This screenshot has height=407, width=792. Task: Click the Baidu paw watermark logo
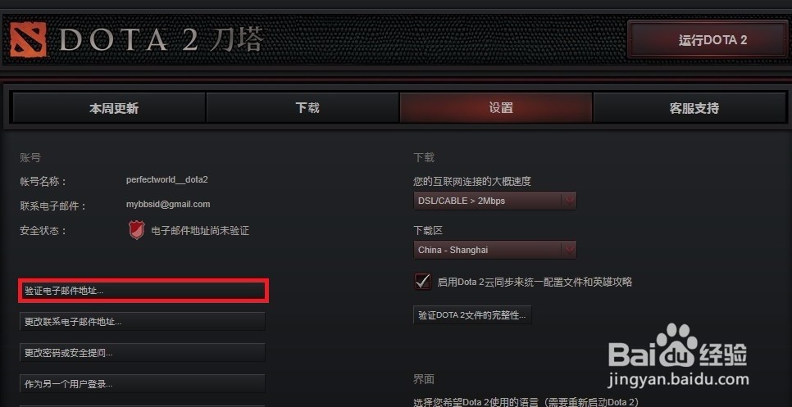click(677, 346)
